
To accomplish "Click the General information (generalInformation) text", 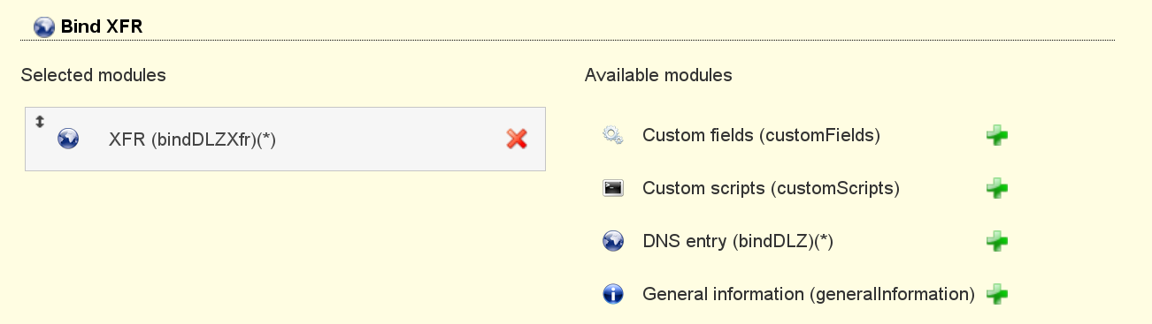I will point(809,294).
